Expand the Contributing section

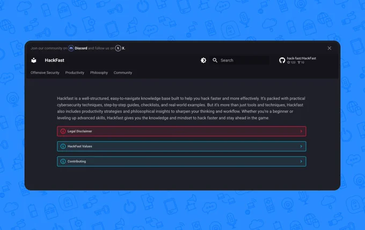181,161
